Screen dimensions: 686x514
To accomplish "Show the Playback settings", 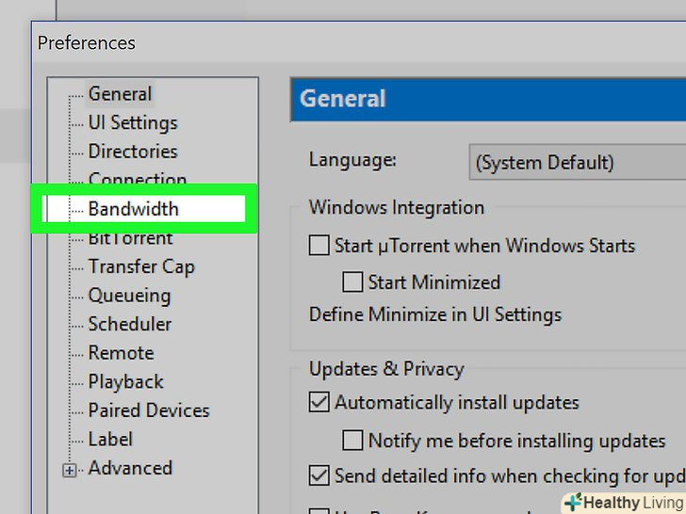I will [x=126, y=382].
